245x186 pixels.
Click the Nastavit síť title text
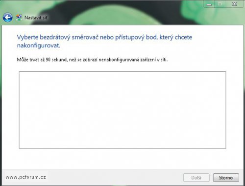[x=36, y=18]
